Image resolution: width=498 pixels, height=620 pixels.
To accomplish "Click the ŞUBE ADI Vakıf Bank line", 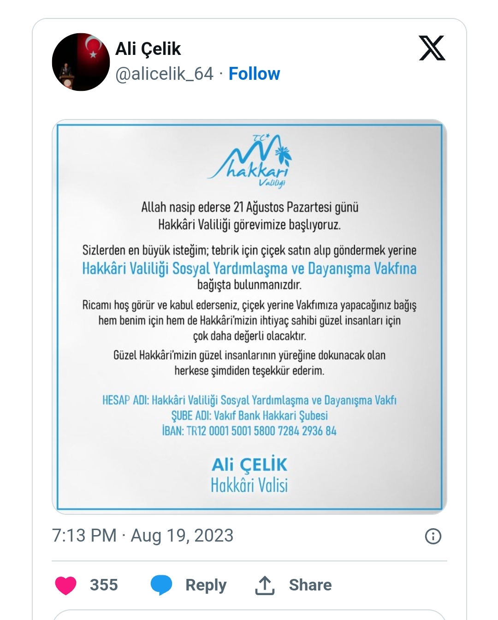I will click(x=249, y=416).
